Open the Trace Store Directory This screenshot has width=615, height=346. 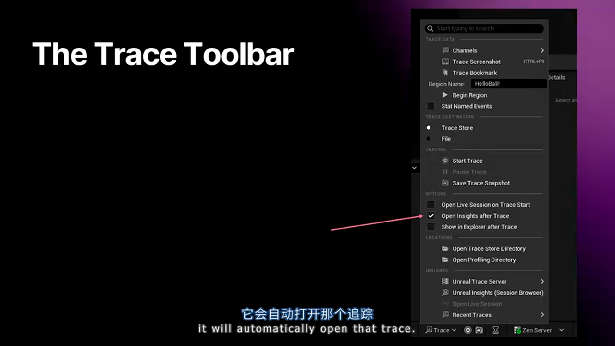pyautogui.click(x=489, y=248)
